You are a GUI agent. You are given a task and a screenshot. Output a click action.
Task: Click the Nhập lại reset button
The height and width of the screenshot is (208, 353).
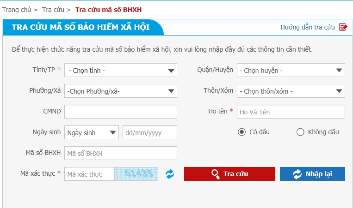312,174
